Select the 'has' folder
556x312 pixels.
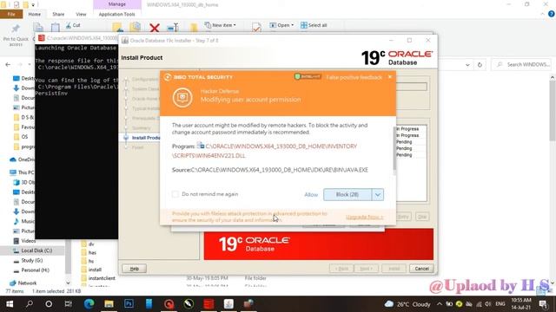89,252
